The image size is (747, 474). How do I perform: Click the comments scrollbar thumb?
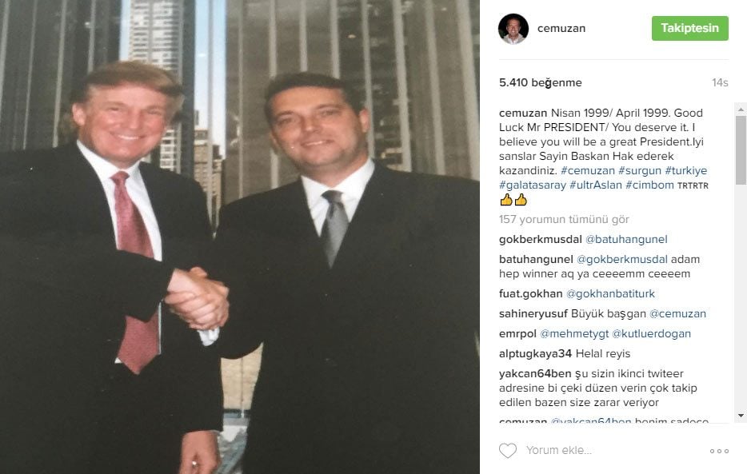click(741, 150)
